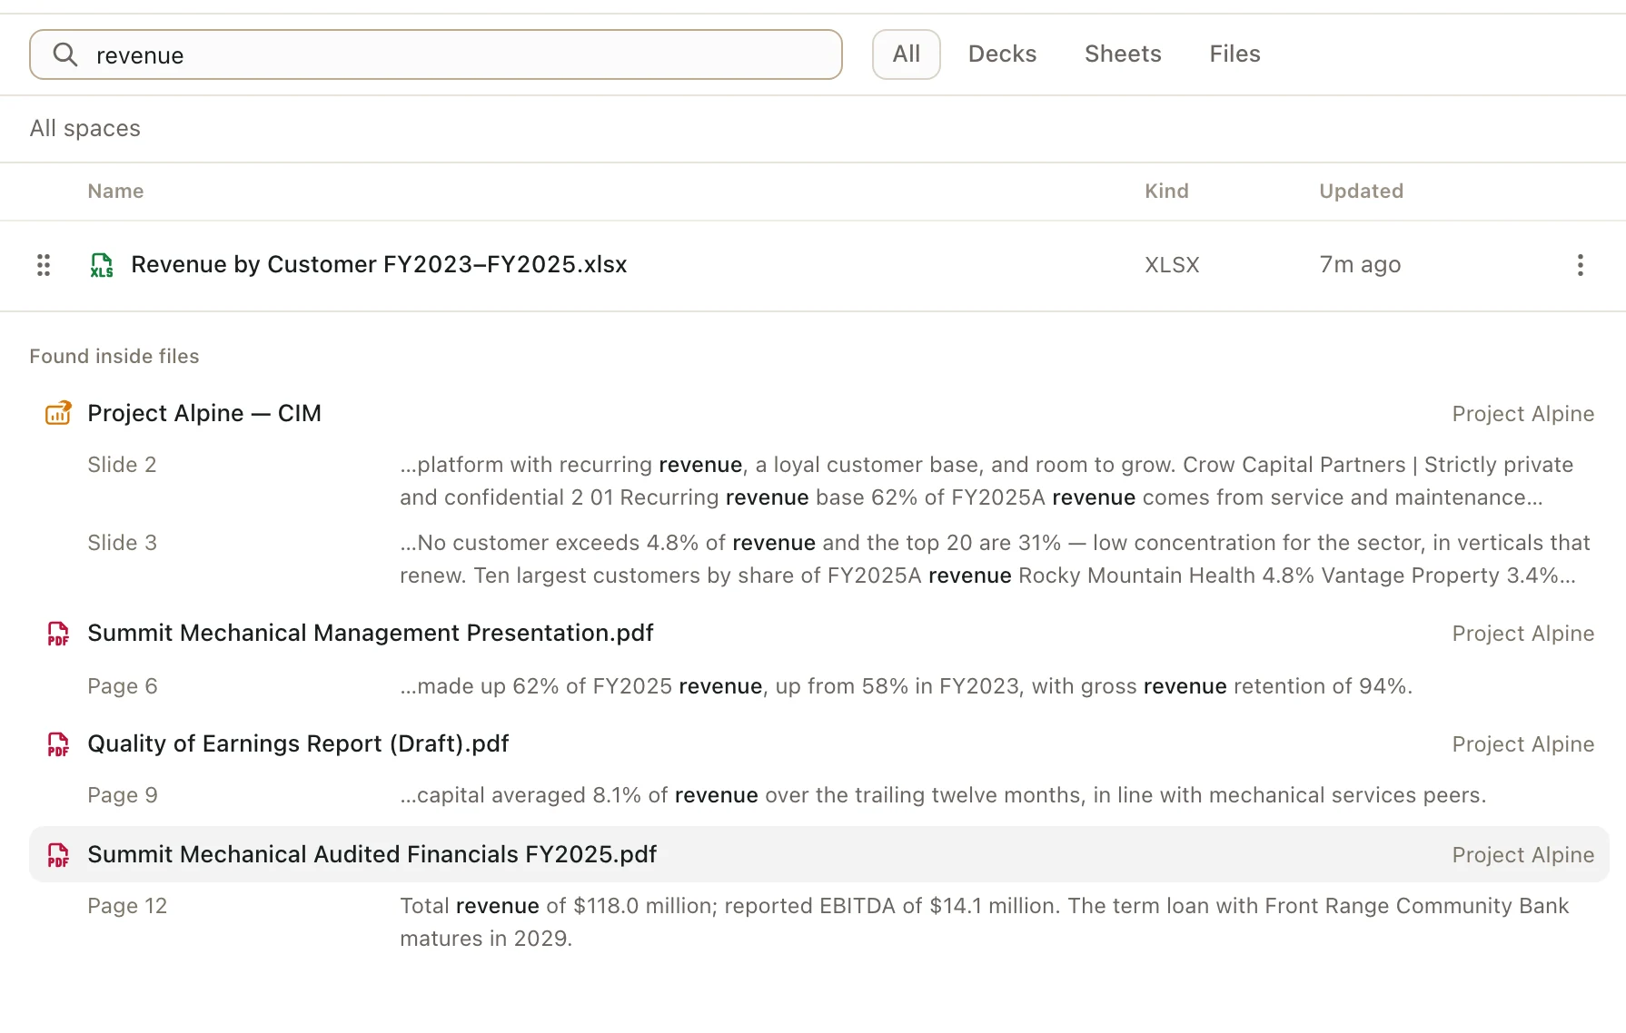Image resolution: width=1626 pixels, height=1033 pixels.
Task: Click Project Alpine label beside Quality of Earnings
Action: pyautogui.click(x=1522, y=744)
